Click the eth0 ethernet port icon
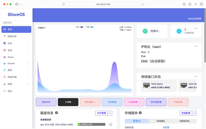 pyautogui.click(x=146, y=85)
